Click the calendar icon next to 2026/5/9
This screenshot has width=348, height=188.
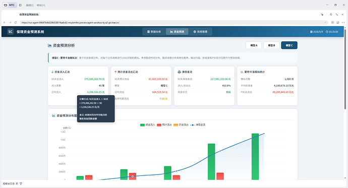311,32
